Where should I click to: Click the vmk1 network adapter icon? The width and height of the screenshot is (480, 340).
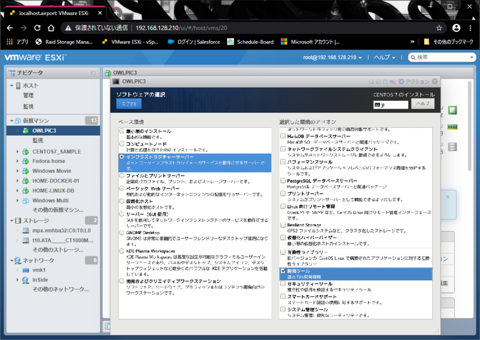[26, 270]
